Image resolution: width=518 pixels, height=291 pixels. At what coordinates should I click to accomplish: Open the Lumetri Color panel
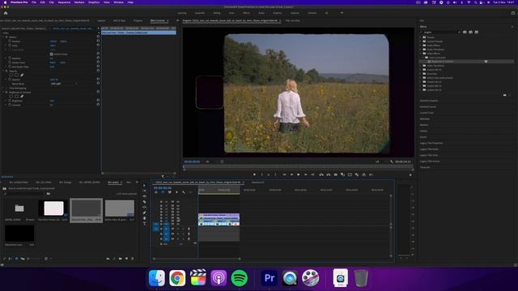coord(427,113)
